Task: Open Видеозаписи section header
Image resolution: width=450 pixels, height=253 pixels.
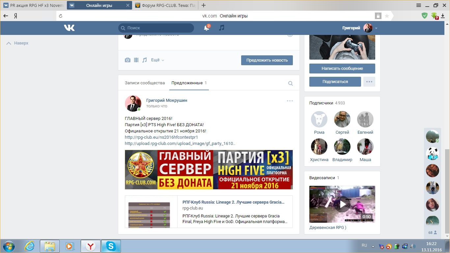Action: click(324, 178)
